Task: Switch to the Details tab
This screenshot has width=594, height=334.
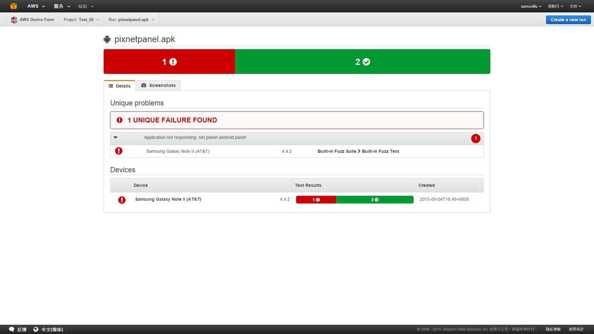Action: 119,86
